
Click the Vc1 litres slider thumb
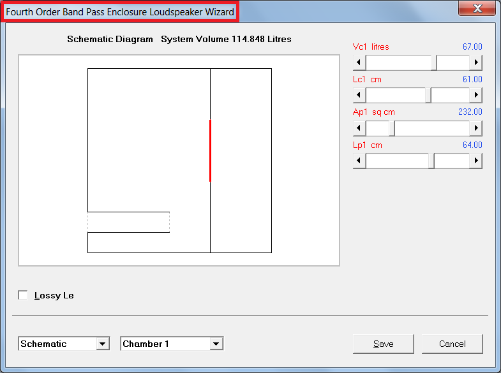pos(434,62)
